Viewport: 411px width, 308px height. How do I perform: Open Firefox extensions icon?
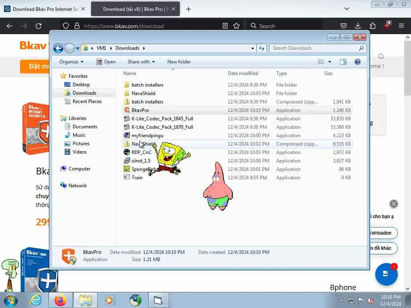[x=372, y=26]
